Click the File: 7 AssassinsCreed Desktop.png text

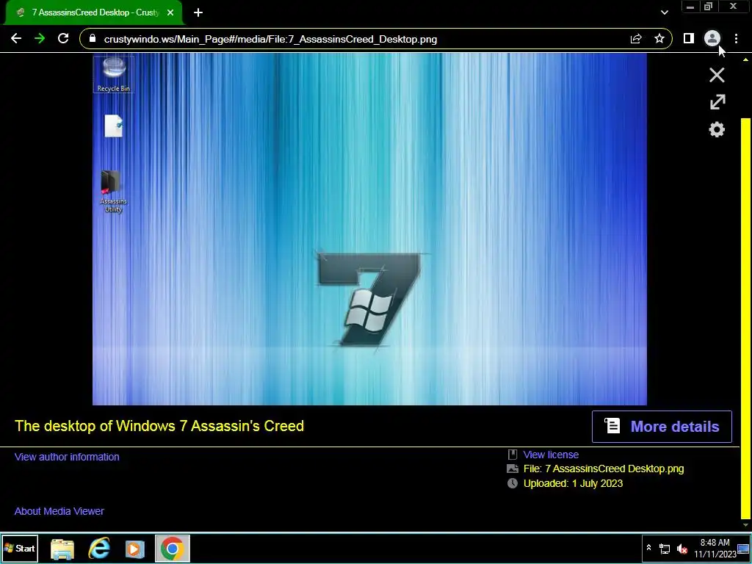pos(604,469)
